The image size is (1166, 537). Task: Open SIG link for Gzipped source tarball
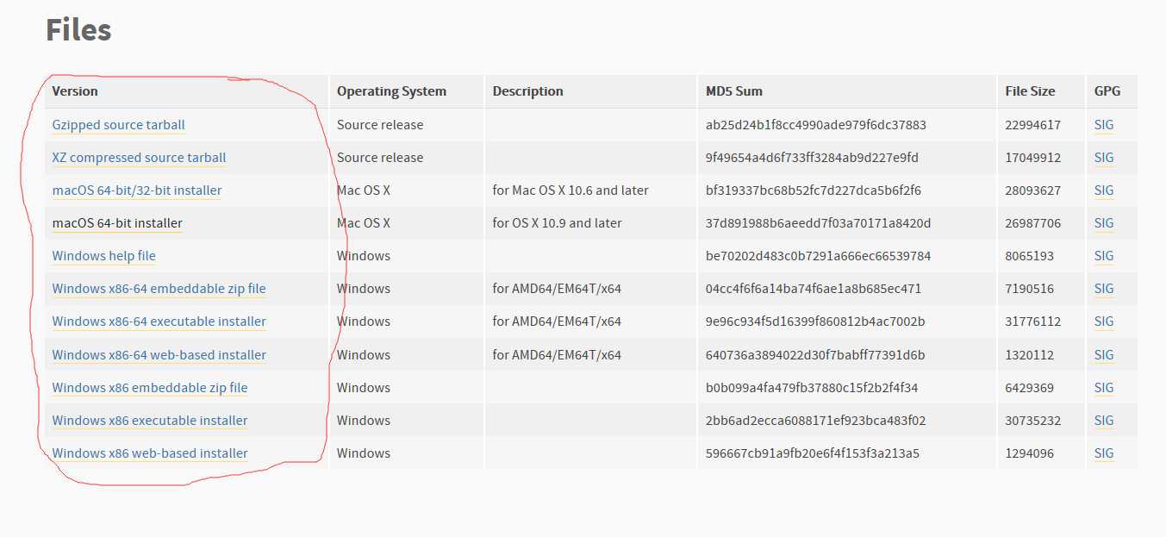click(1103, 125)
